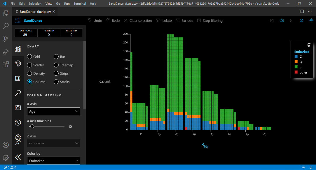
Task: Click Clear selection button
Action: click(x=138, y=20)
